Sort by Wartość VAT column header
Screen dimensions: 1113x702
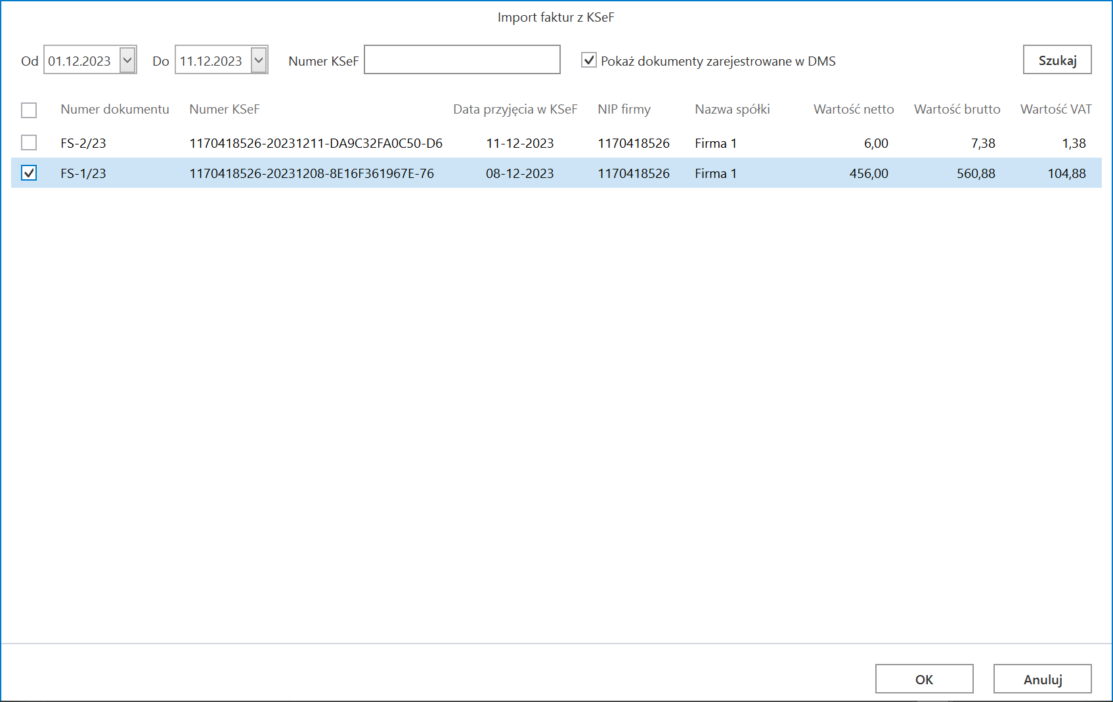point(1056,109)
